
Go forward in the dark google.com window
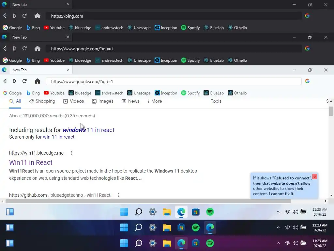[x=14, y=48]
